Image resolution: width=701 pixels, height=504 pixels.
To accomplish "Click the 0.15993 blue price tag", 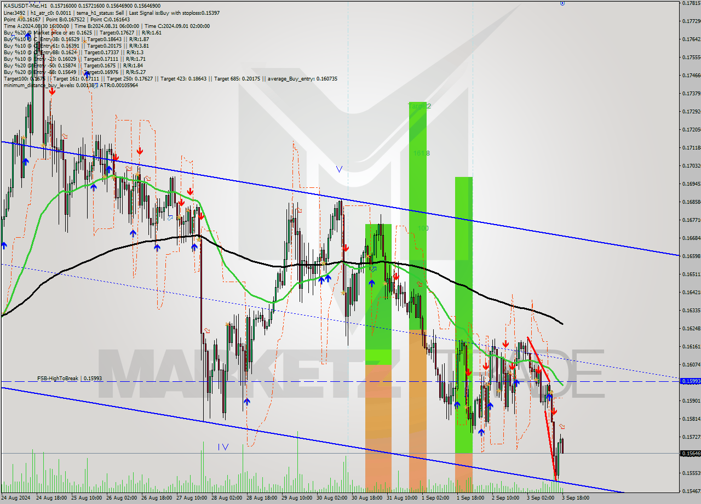I will click(x=689, y=381).
